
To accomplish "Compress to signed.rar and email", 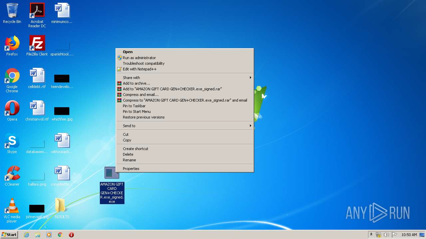I will (x=185, y=100).
